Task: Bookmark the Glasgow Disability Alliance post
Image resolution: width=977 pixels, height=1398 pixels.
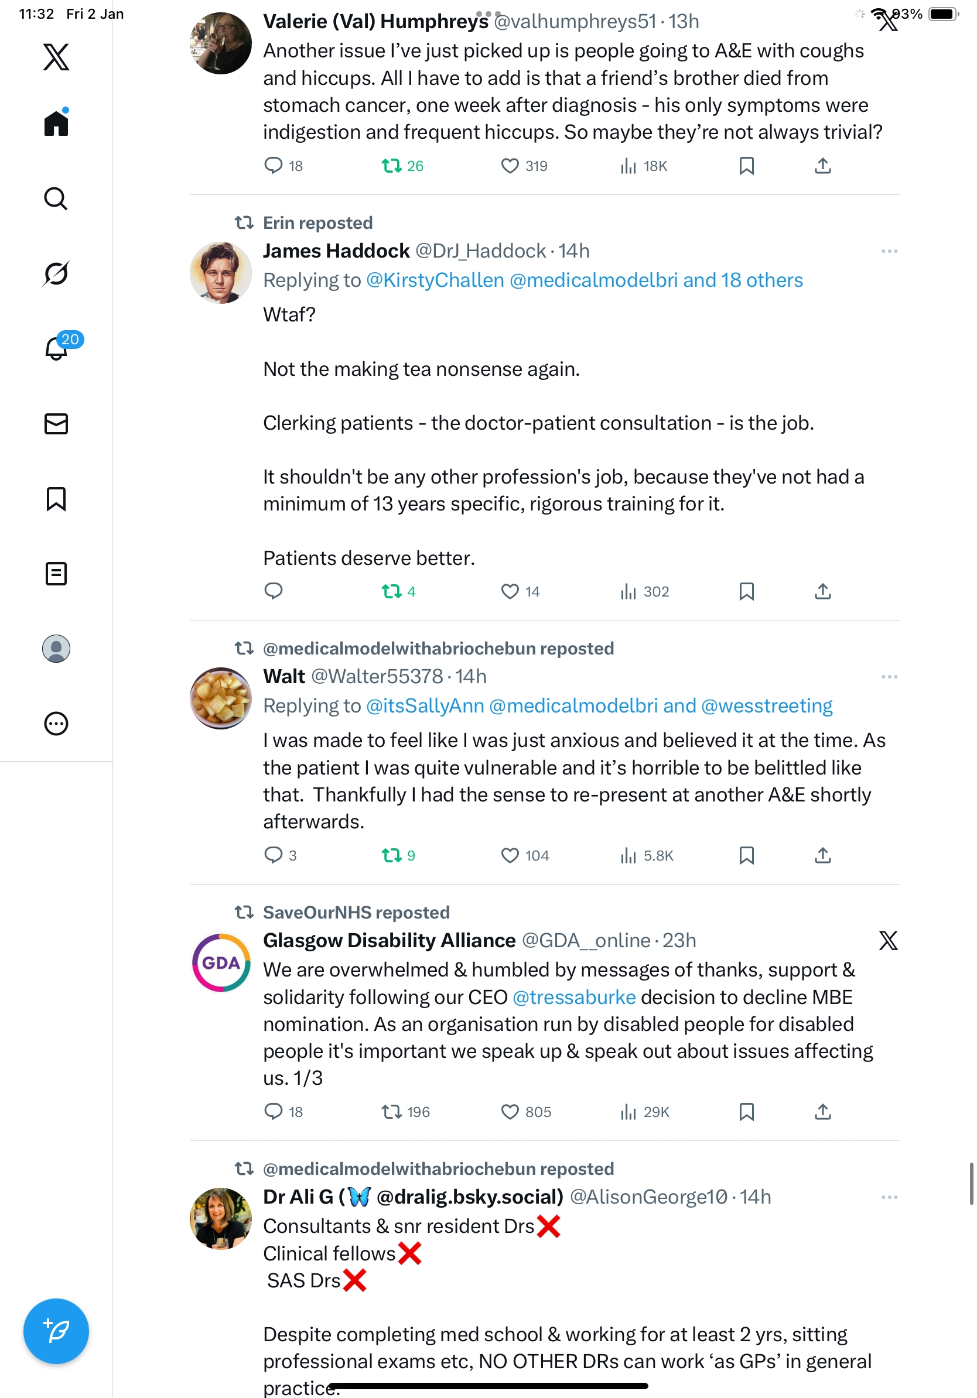Action: [746, 1111]
